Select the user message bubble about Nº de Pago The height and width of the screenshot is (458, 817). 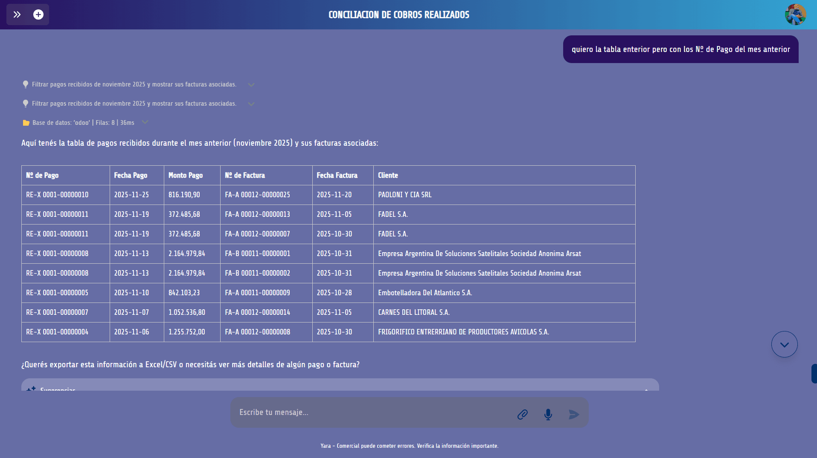(x=680, y=49)
